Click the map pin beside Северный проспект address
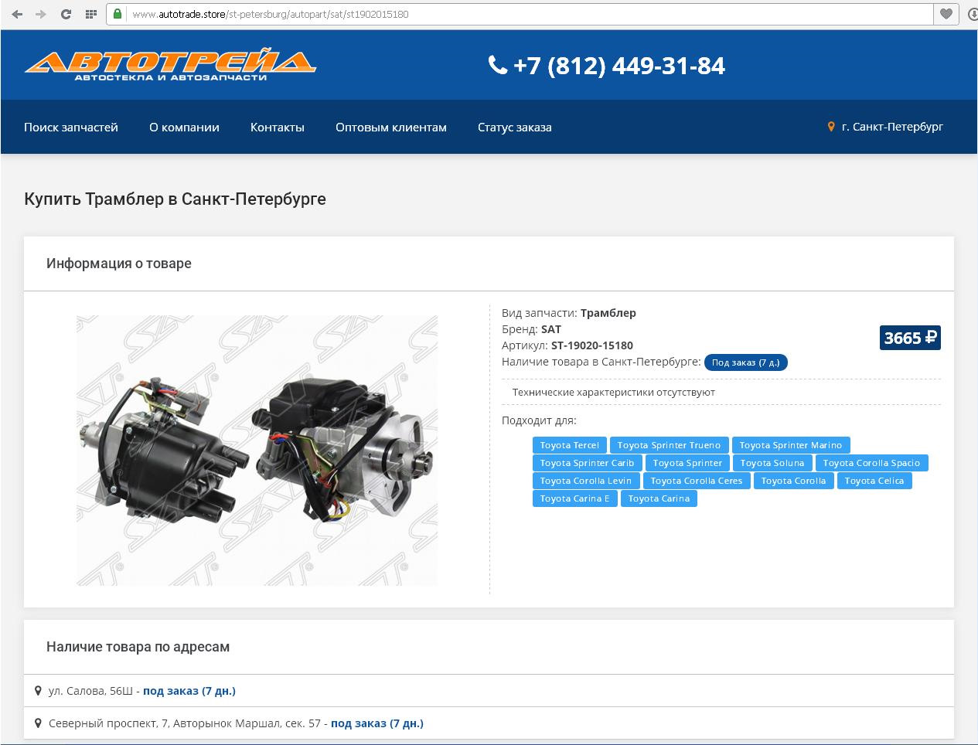The width and height of the screenshot is (978, 745). (x=38, y=723)
